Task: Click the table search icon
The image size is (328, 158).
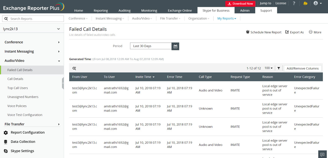Action: coord(74,68)
